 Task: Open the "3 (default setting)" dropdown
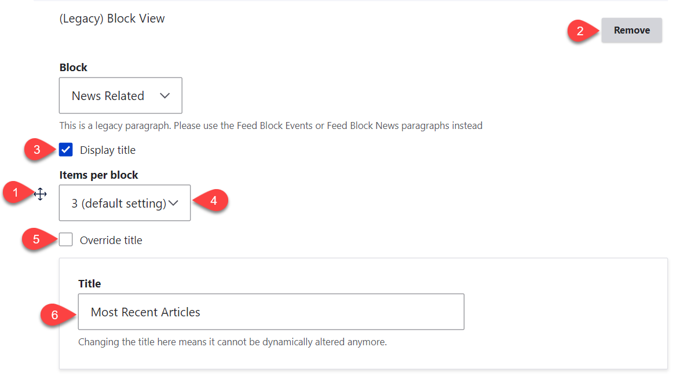click(124, 203)
